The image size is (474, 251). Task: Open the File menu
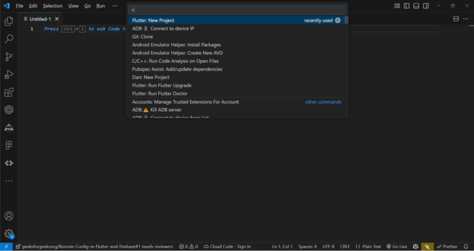20,6
